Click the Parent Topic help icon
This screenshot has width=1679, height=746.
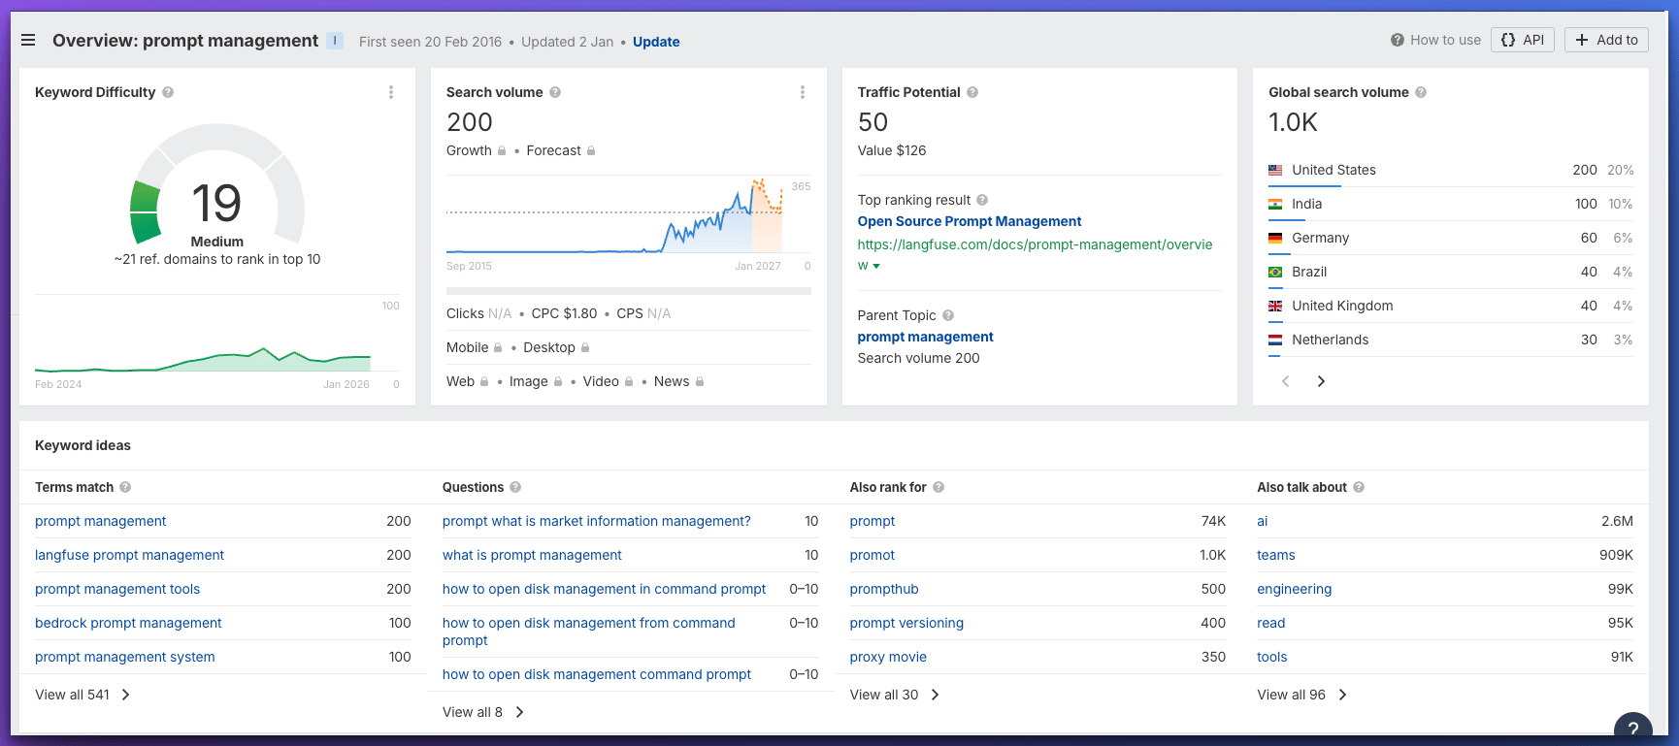948,315
